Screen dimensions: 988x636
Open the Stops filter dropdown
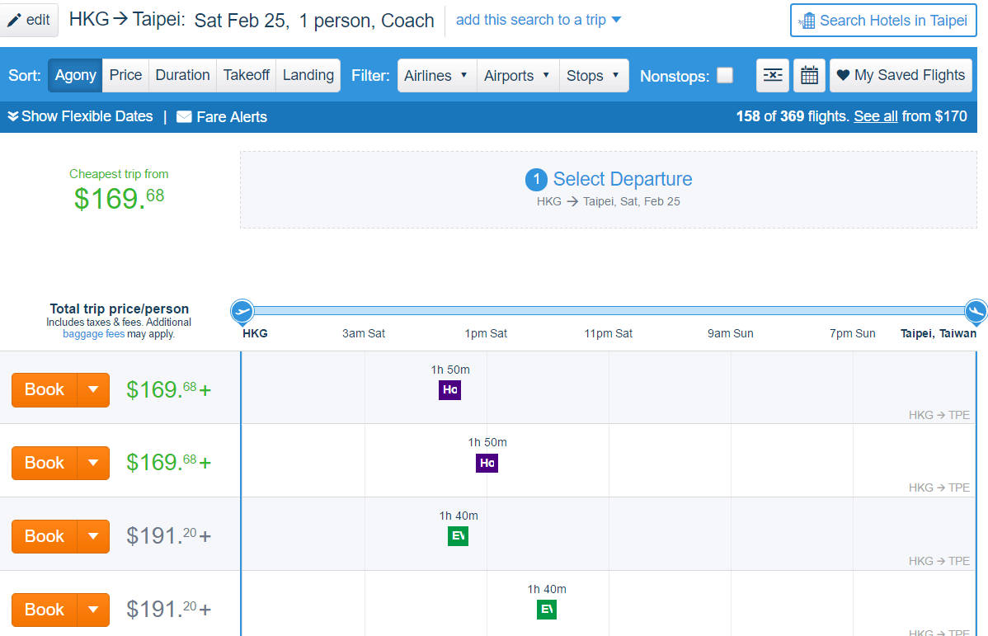[x=594, y=75]
